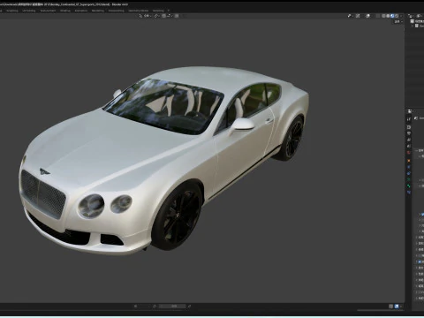This screenshot has width=424, height=318.
Task: Open the Geometry Nodes workspace tab
Action: [138, 11]
